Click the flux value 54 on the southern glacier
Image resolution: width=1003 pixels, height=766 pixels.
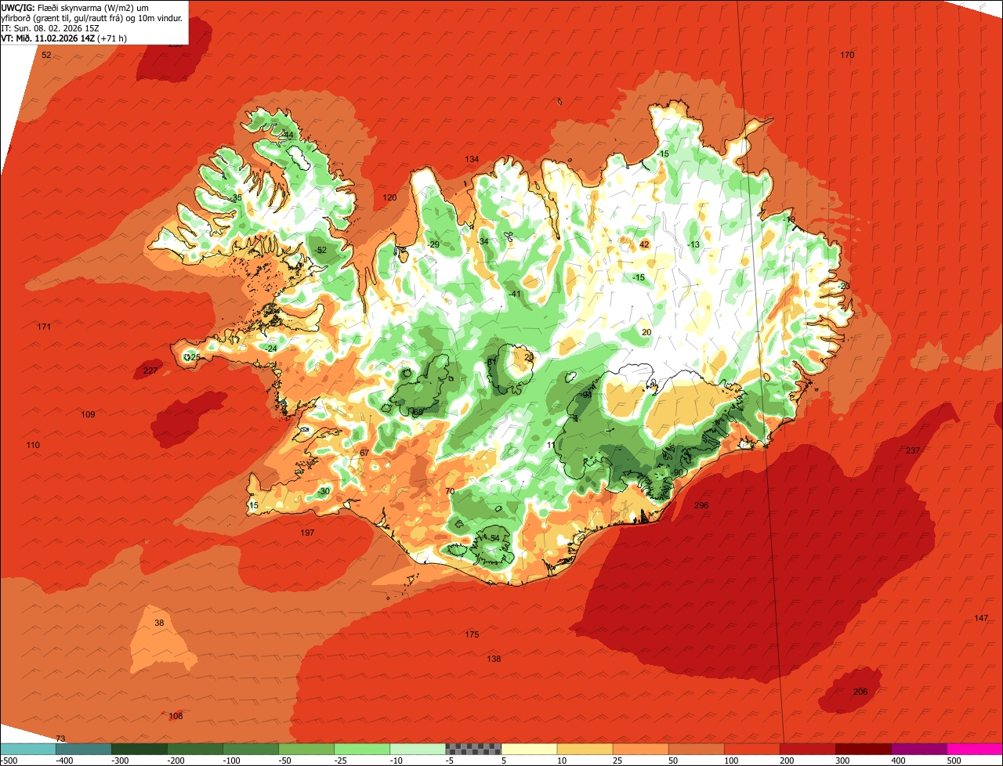pos(494,538)
